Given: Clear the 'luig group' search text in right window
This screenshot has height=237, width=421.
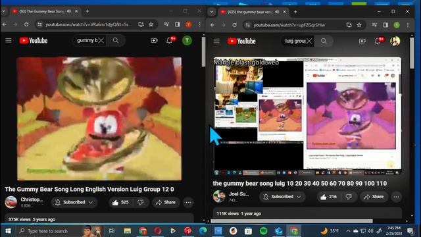Looking at the screenshot, I should pos(309,41).
